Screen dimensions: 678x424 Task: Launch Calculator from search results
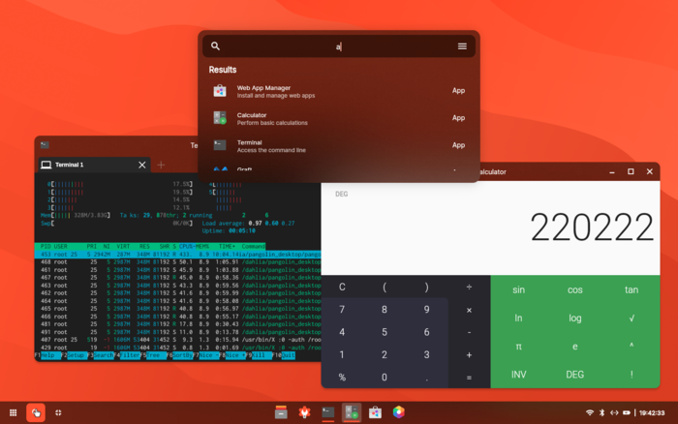[339, 118]
